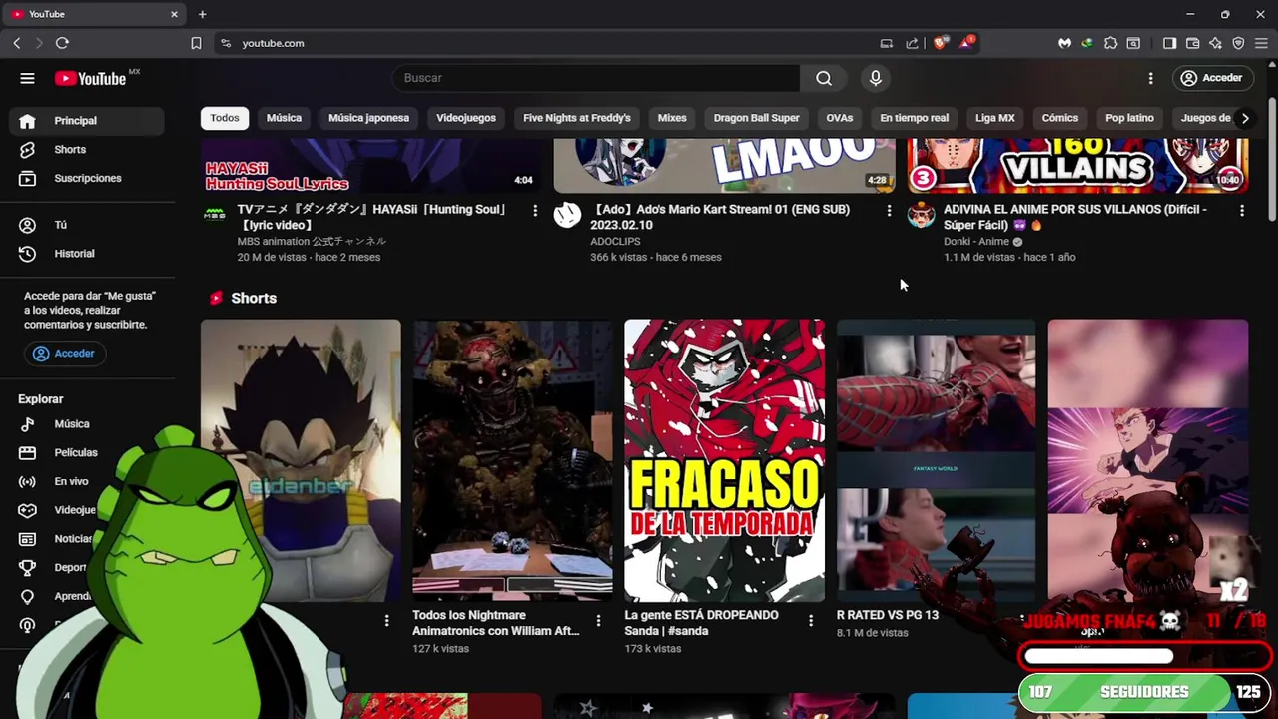Select the Música japonesa filter chip
The width and height of the screenshot is (1278, 719).
pyautogui.click(x=368, y=118)
